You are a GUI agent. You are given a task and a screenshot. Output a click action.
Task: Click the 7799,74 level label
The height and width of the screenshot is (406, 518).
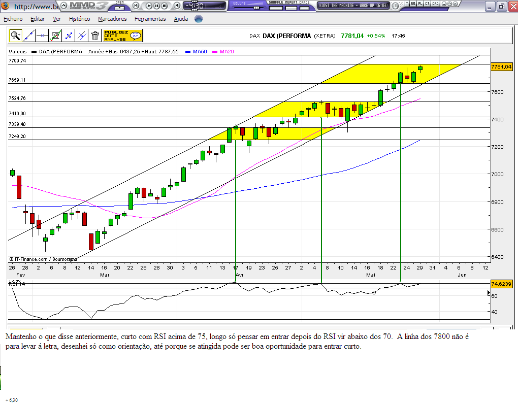17,61
